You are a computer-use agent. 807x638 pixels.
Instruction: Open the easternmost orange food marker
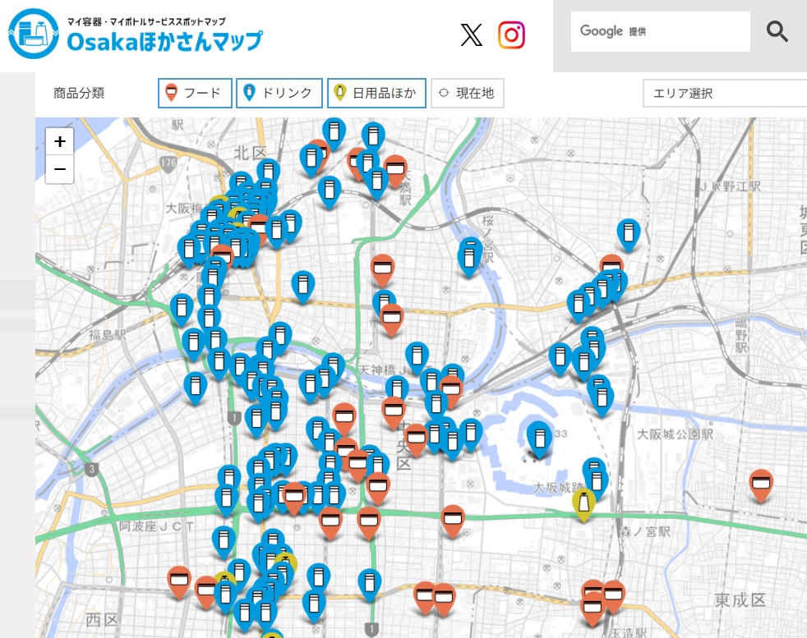click(762, 484)
